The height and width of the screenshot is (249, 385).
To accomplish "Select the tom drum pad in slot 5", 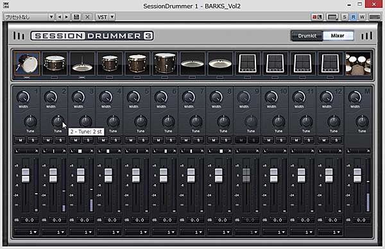I will (x=137, y=64).
